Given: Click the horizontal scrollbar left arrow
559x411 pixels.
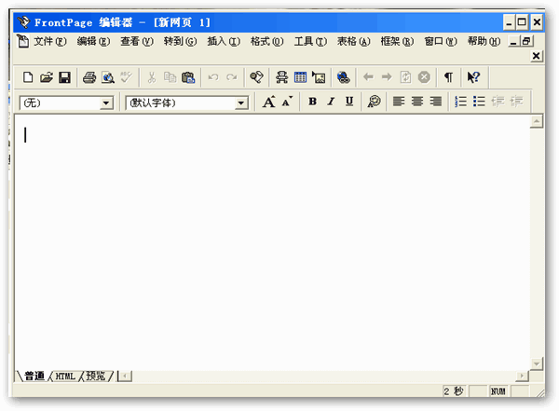Looking at the screenshot, I should tap(125, 376).
